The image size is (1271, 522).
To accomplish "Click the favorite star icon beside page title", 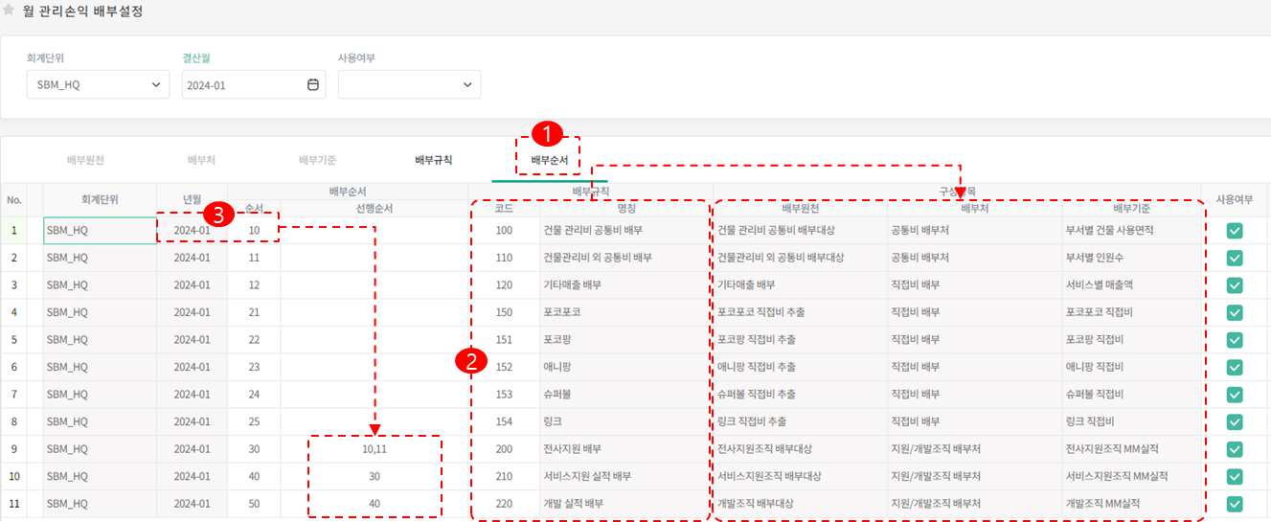I will 9,11.
